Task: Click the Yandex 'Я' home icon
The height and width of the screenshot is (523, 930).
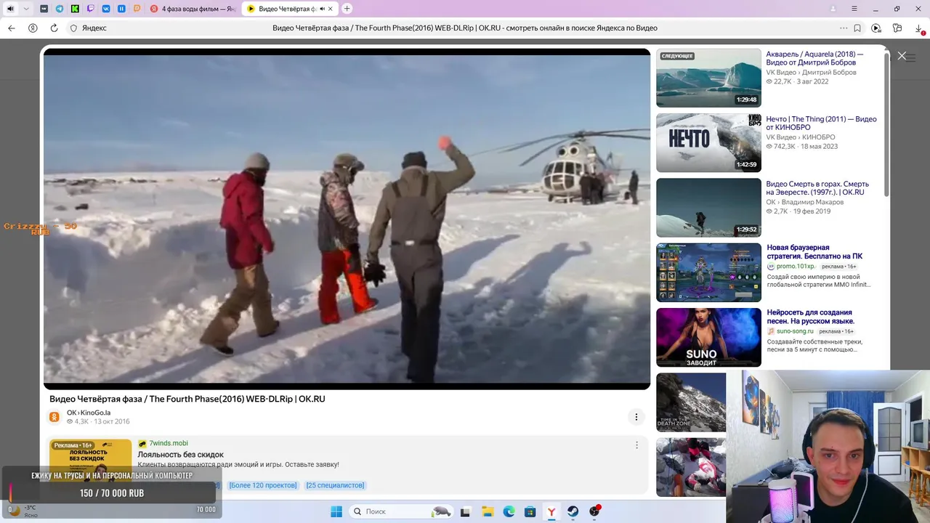Action: pos(33,28)
